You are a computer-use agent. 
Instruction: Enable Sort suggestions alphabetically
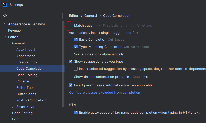click(71, 54)
